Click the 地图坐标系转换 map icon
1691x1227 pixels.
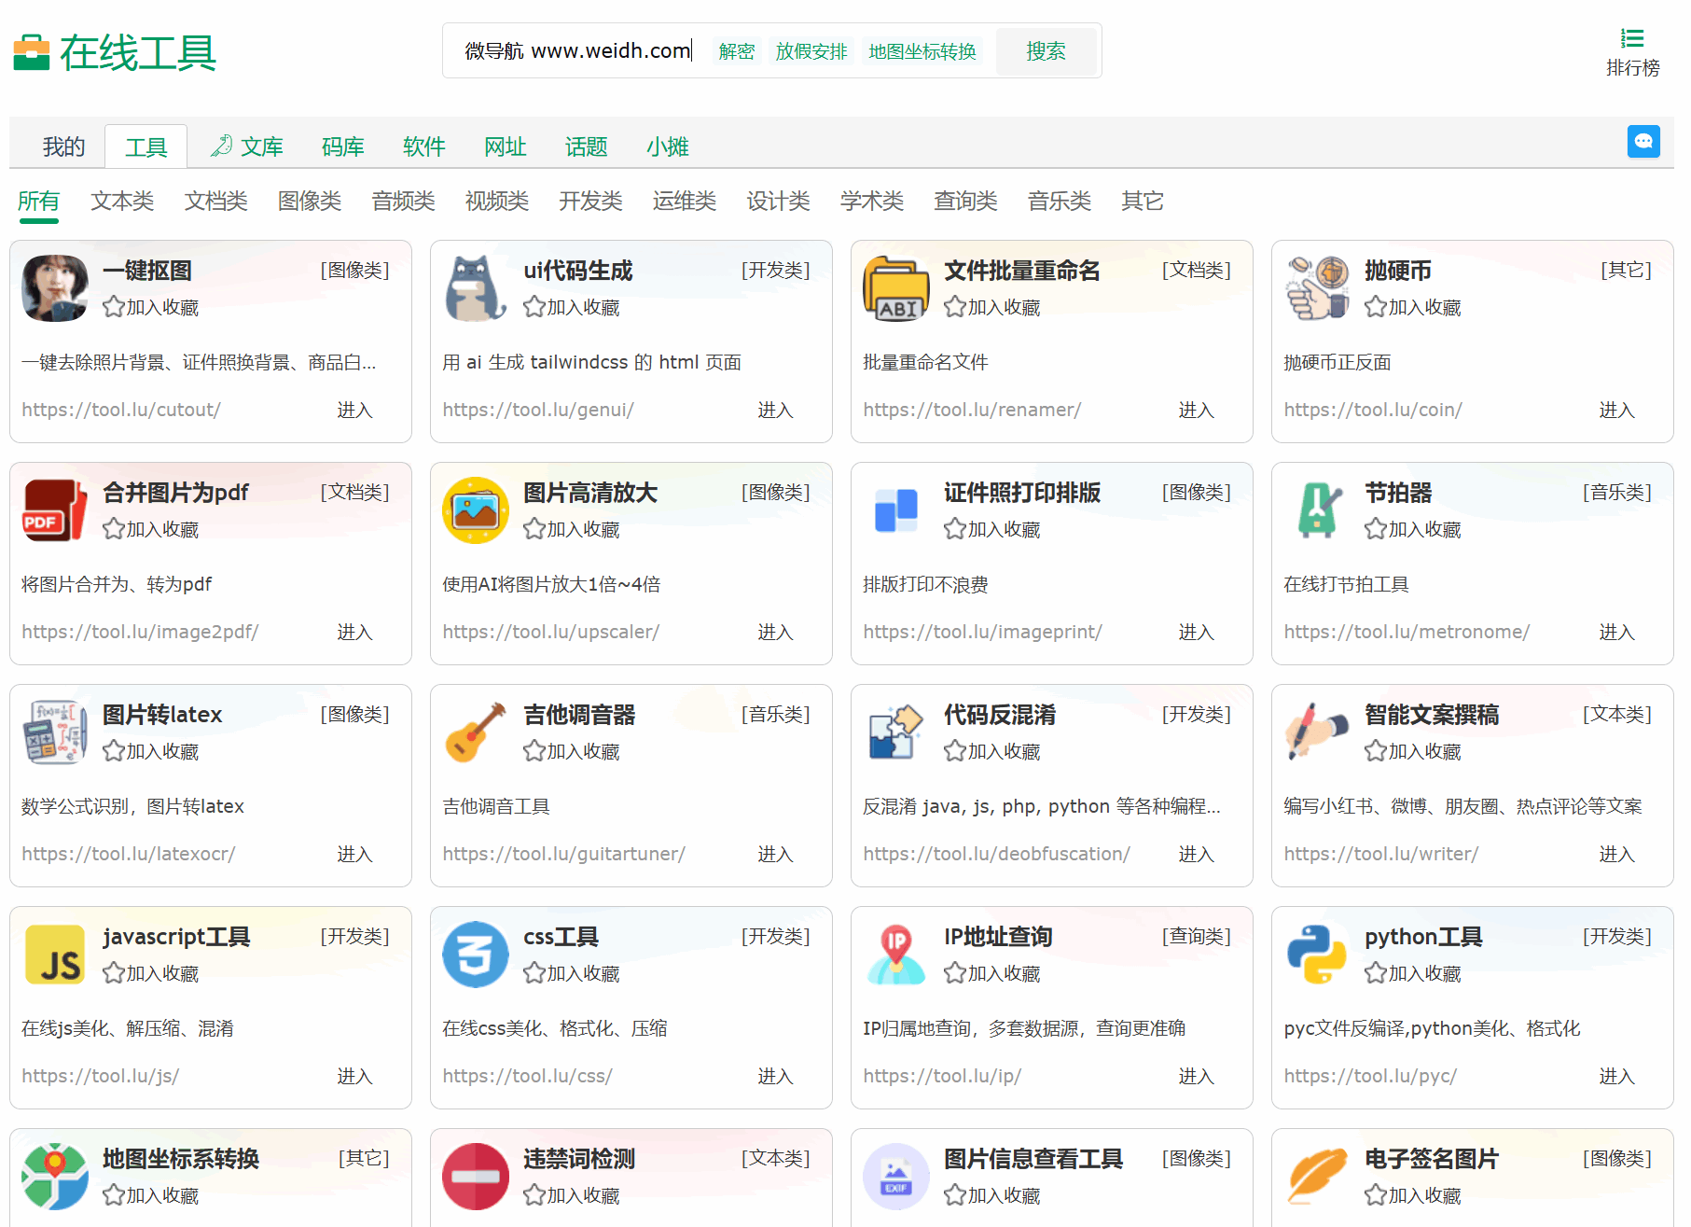coord(55,1177)
